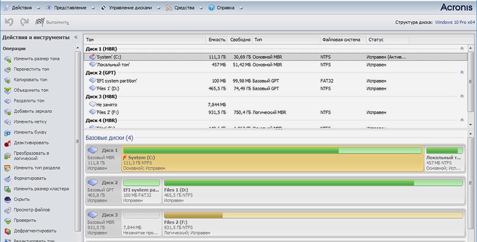Image resolution: width=477 pixels, height=242 pixels.
Task: Open the Actions menu
Action: click(x=21, y=8)
